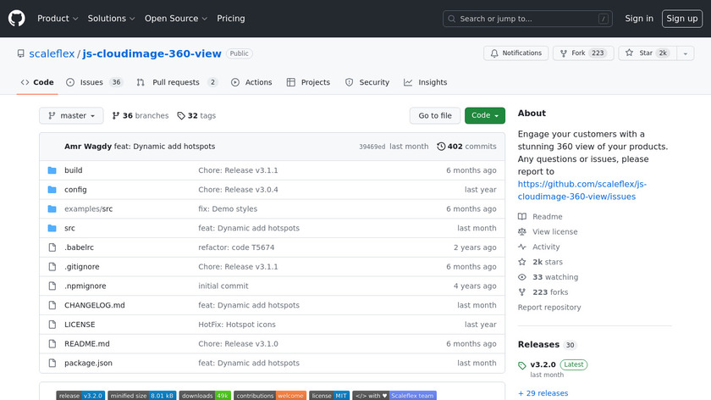Click the contributions welcome badge

(x=270, y=396)
